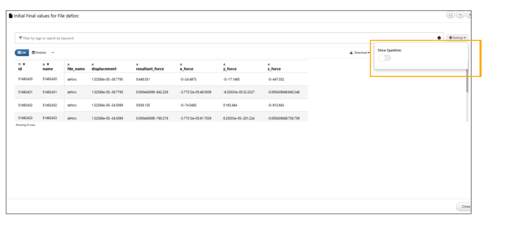Select row with id 51492431
The height and width of the screenshot is (242, 506).
(x=25, y=92)
